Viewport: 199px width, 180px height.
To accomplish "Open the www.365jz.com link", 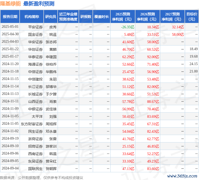I will pyautogui.click(x=182, y=176).
